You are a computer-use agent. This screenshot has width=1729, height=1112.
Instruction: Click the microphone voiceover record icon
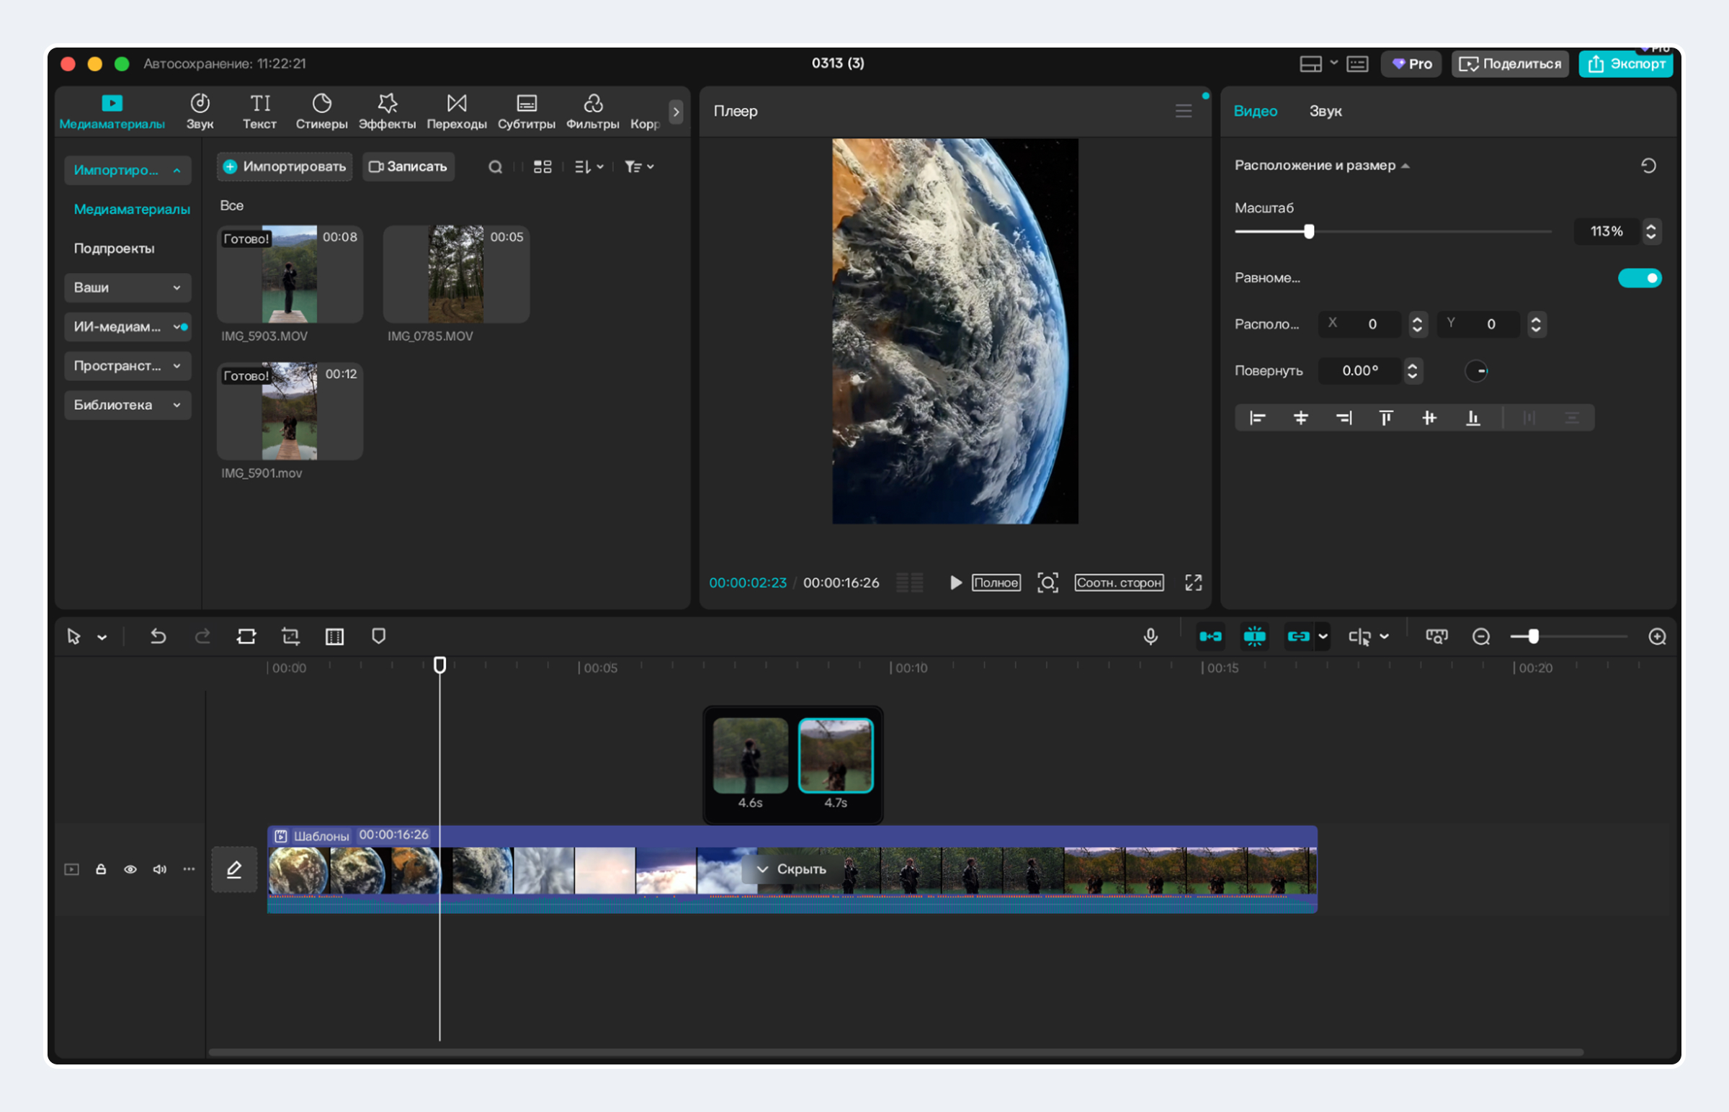click(x=1151, y=636)
